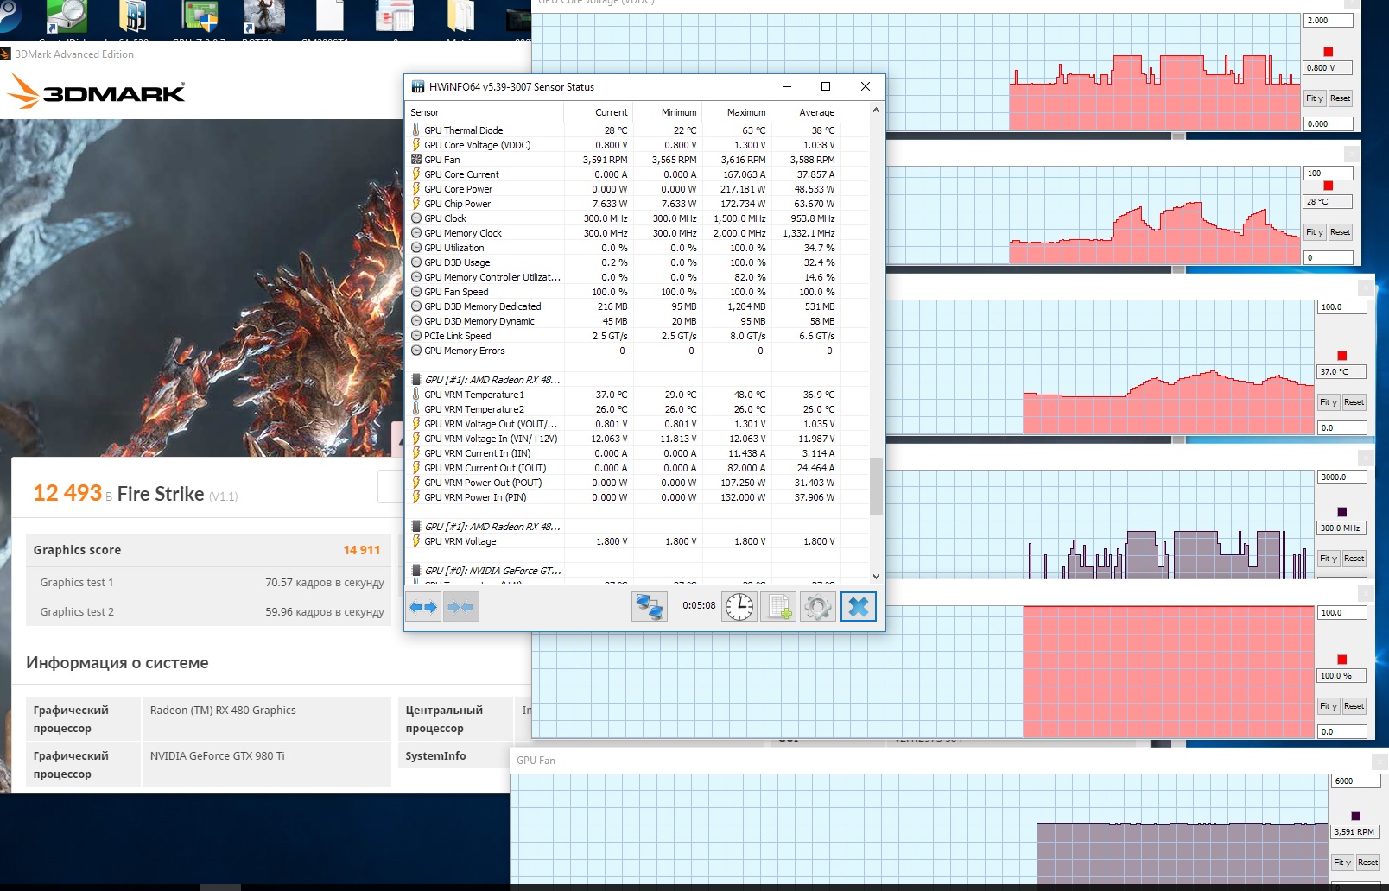Click the log file icon with green plus
This screenshot has height=891, width=1389.
tap(778, 607)
